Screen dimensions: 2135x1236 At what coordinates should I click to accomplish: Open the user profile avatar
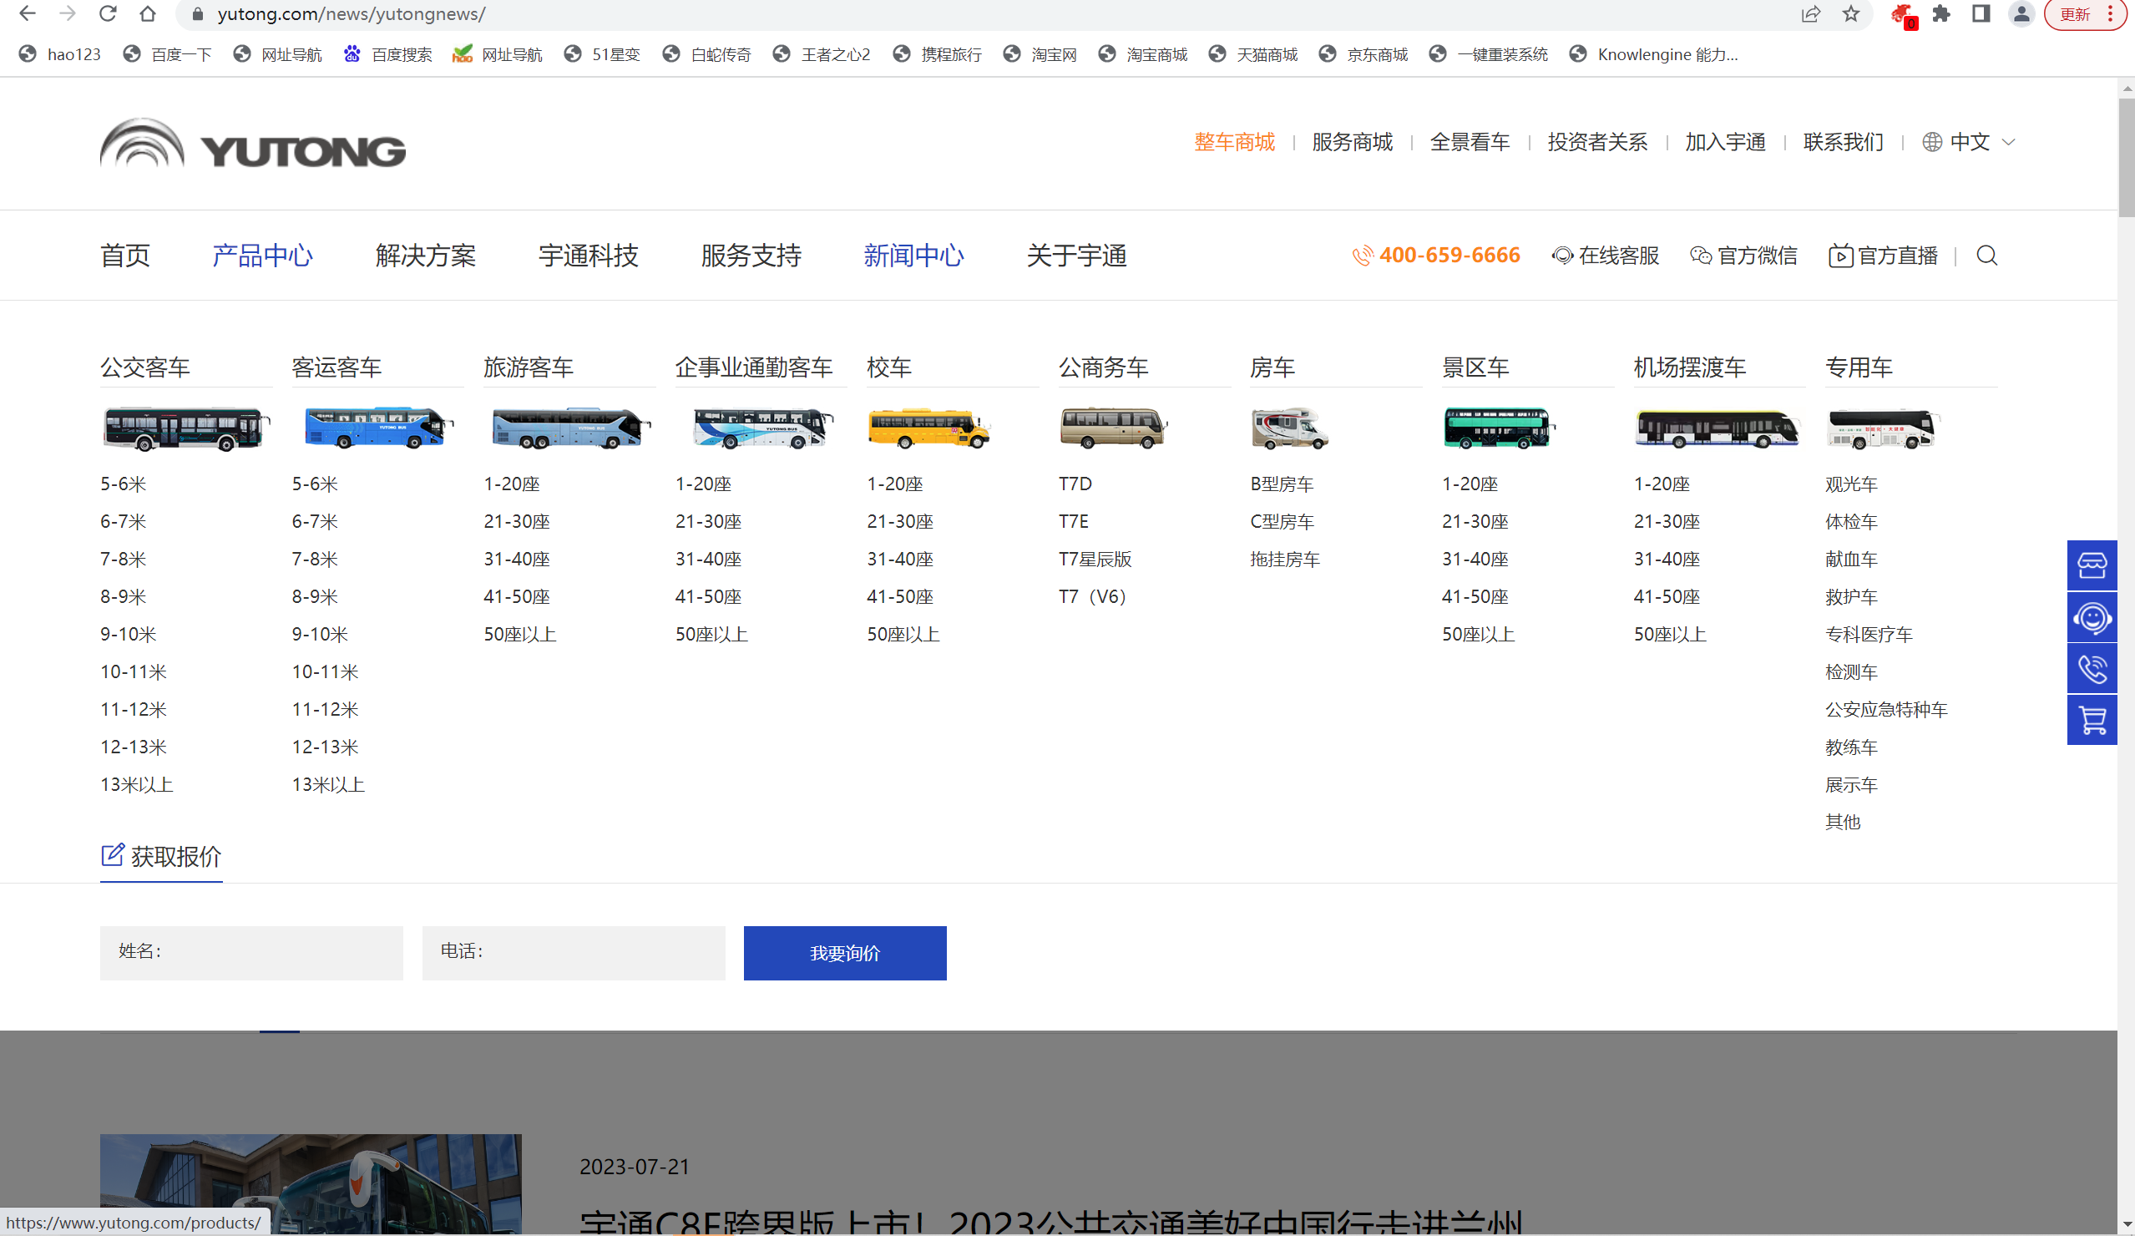[2021, 13]
